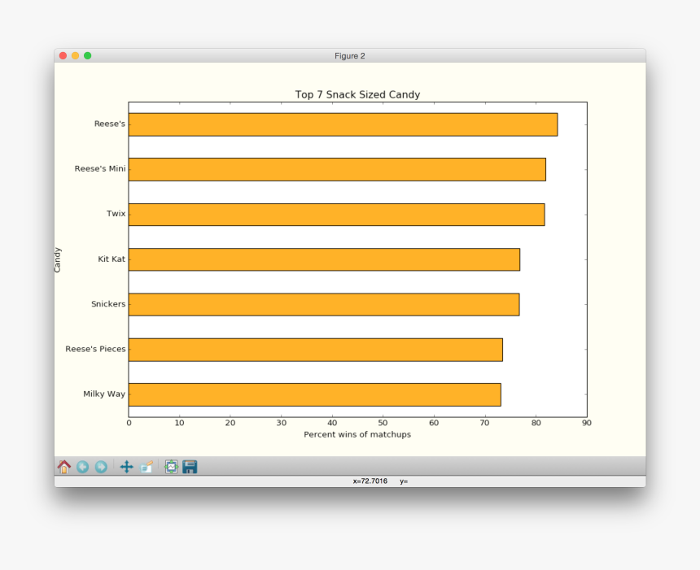Click the Home reset view icon
This screenshot has width=700, height=570.
[63, 467]
